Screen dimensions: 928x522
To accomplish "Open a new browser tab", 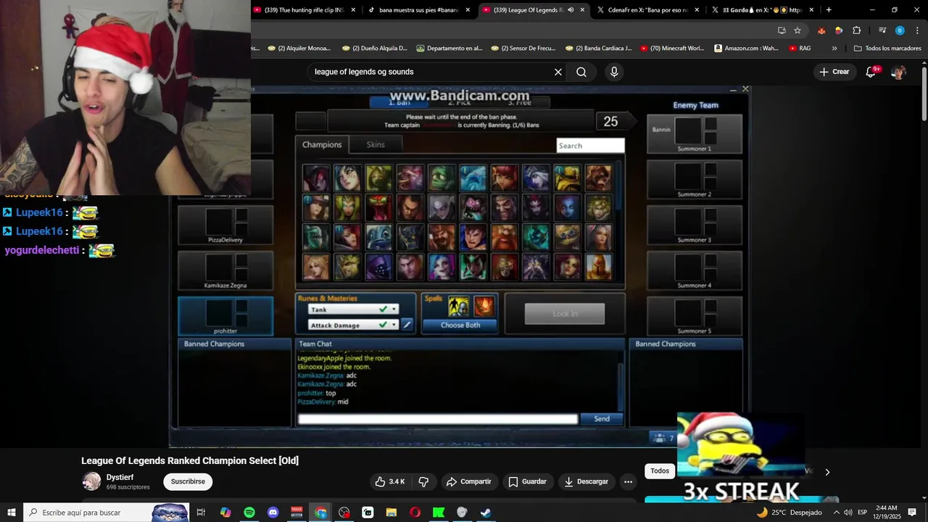I will pyautogui.click(x=829, y=10).
